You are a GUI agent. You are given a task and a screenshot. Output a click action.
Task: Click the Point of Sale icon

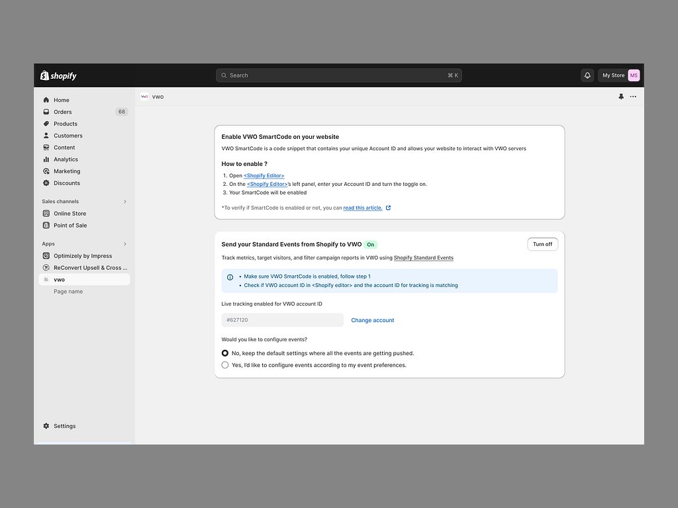[x=46, y=226]
